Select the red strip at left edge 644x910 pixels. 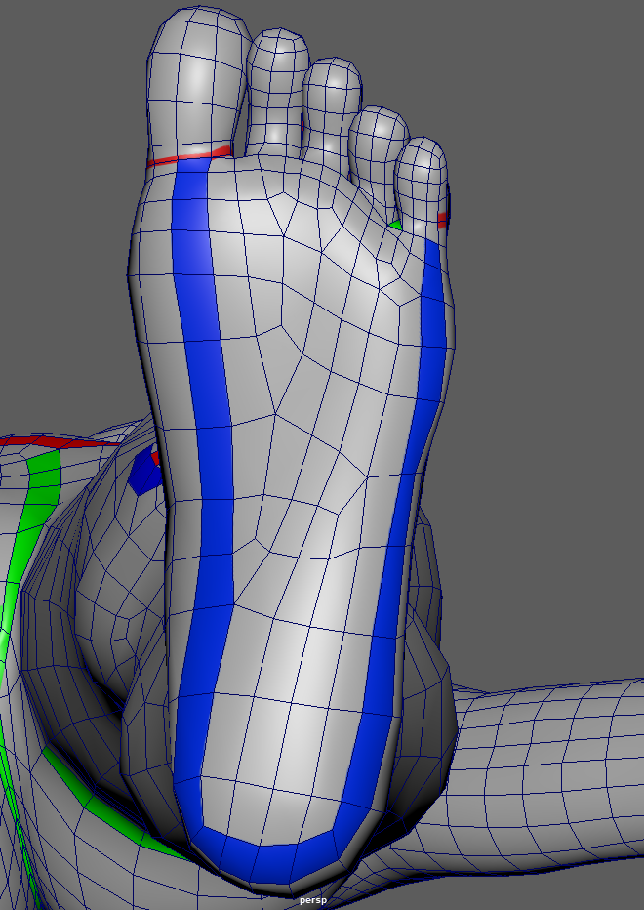point(49,442)
